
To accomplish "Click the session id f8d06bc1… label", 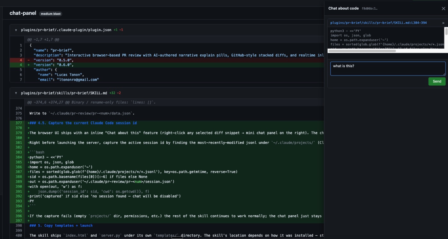I will click(370, 9).
